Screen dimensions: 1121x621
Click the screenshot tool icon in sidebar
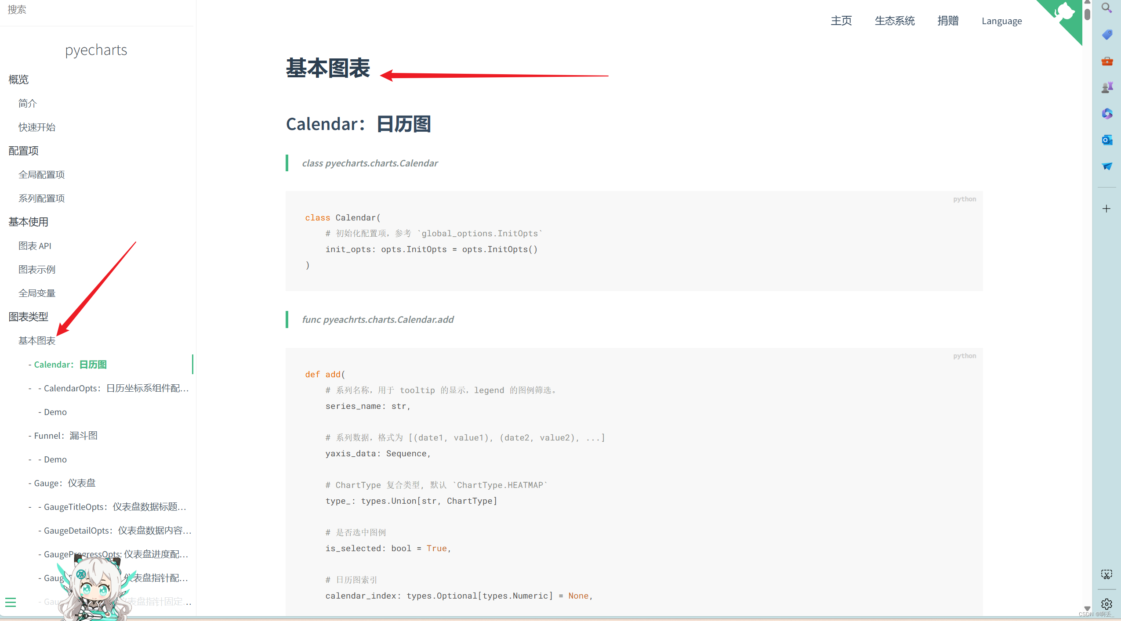pyautogui.click(x=1106, y=574)
